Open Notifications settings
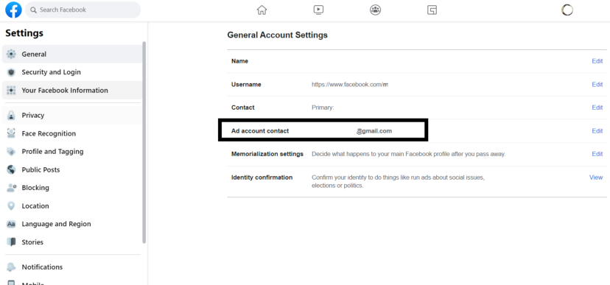 [72, 267]
